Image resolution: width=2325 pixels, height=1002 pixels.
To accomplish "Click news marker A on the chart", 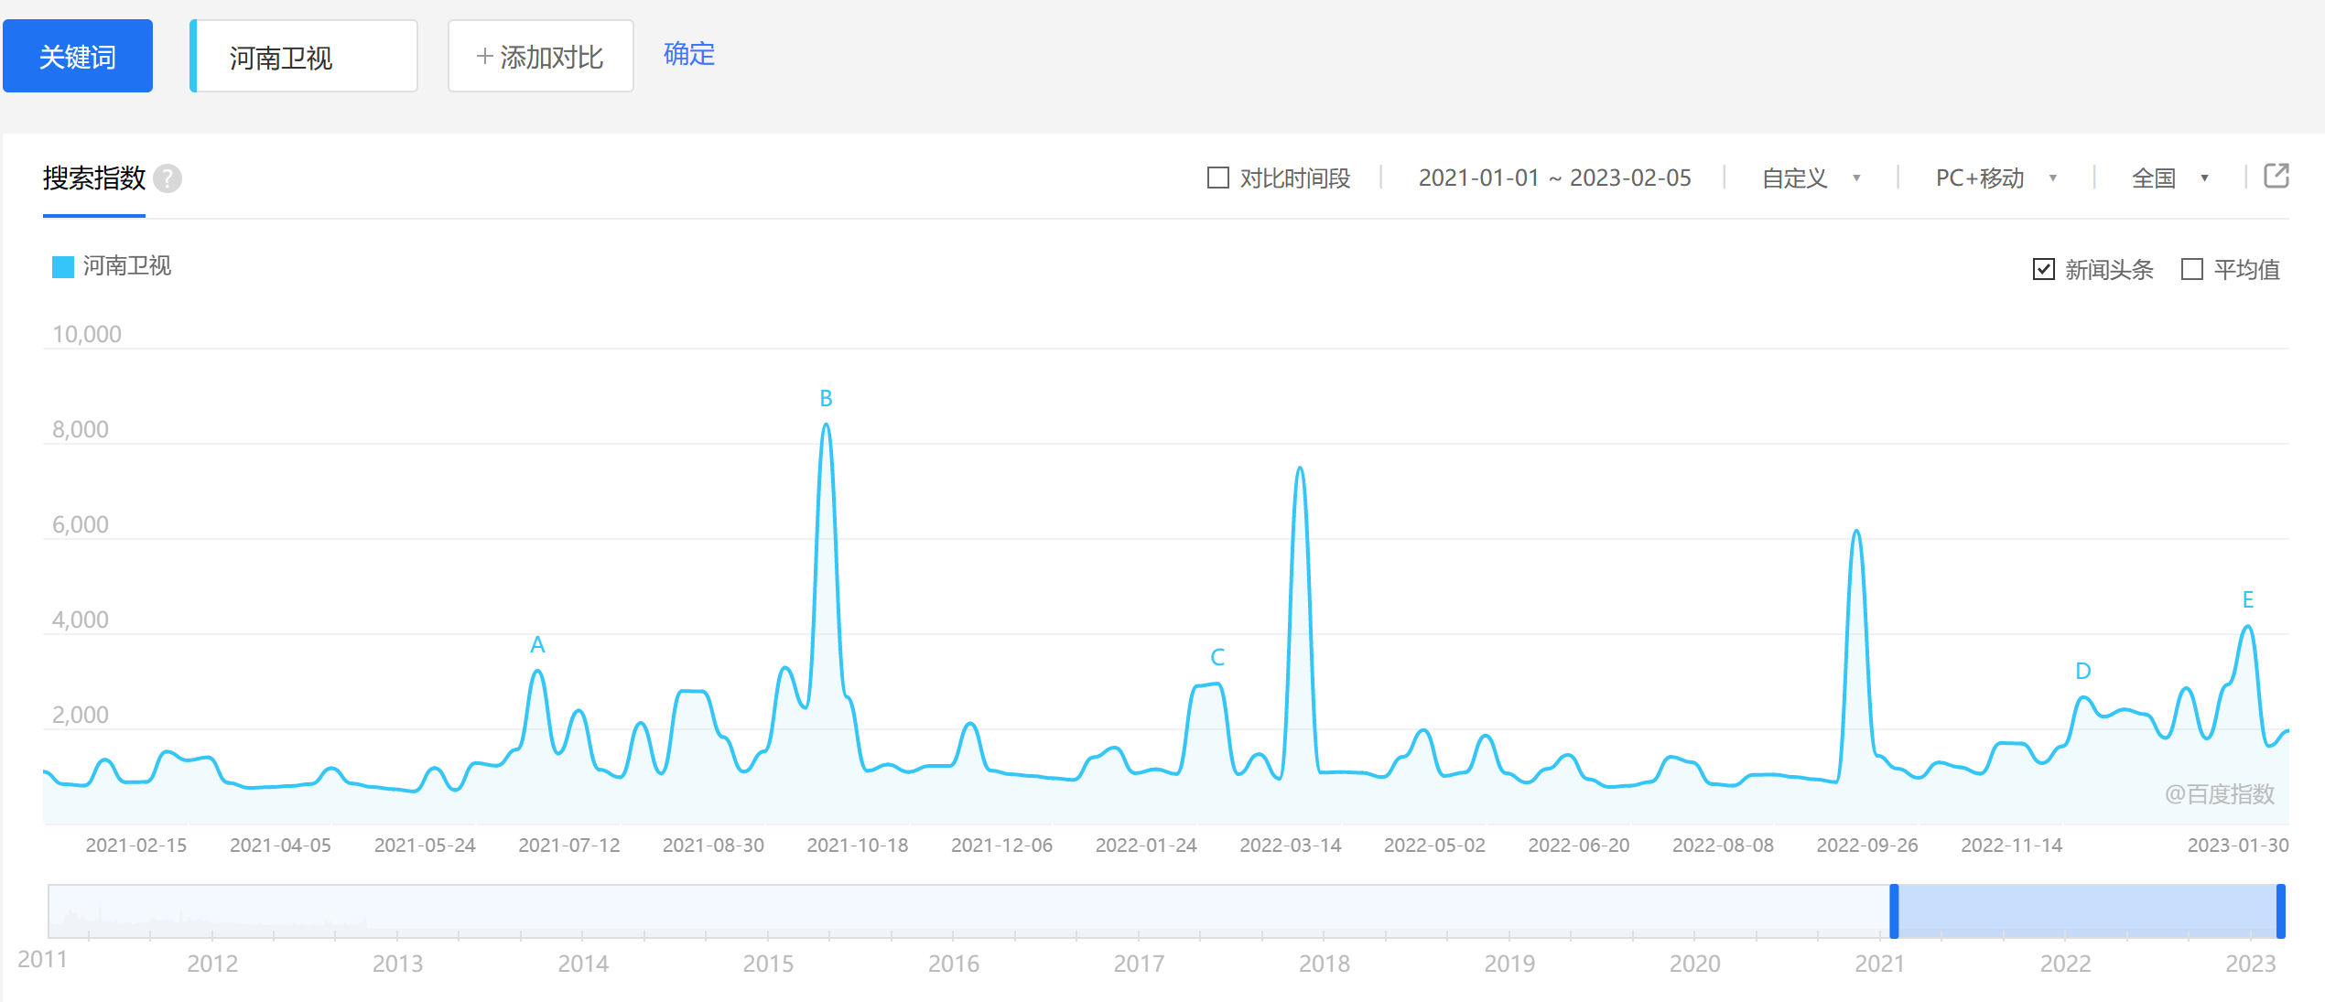I will pos(537,644).
